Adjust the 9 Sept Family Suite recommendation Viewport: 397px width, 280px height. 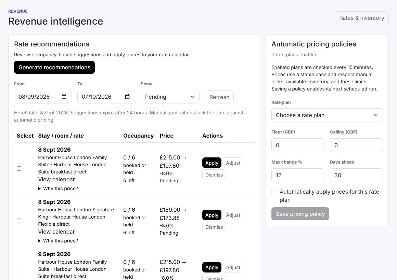(x=233, y=267)
